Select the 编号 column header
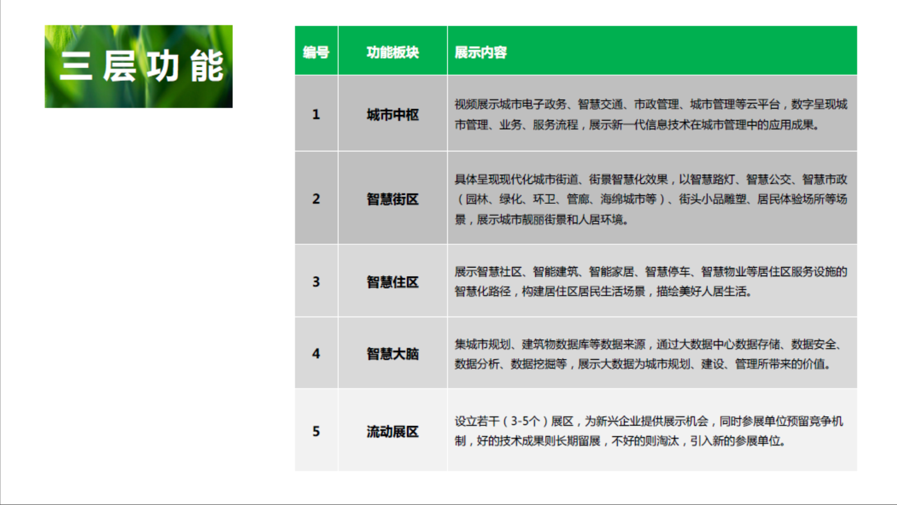Image resolution: width=897 pixels, height=505 pixels. (x=316, y=51)
